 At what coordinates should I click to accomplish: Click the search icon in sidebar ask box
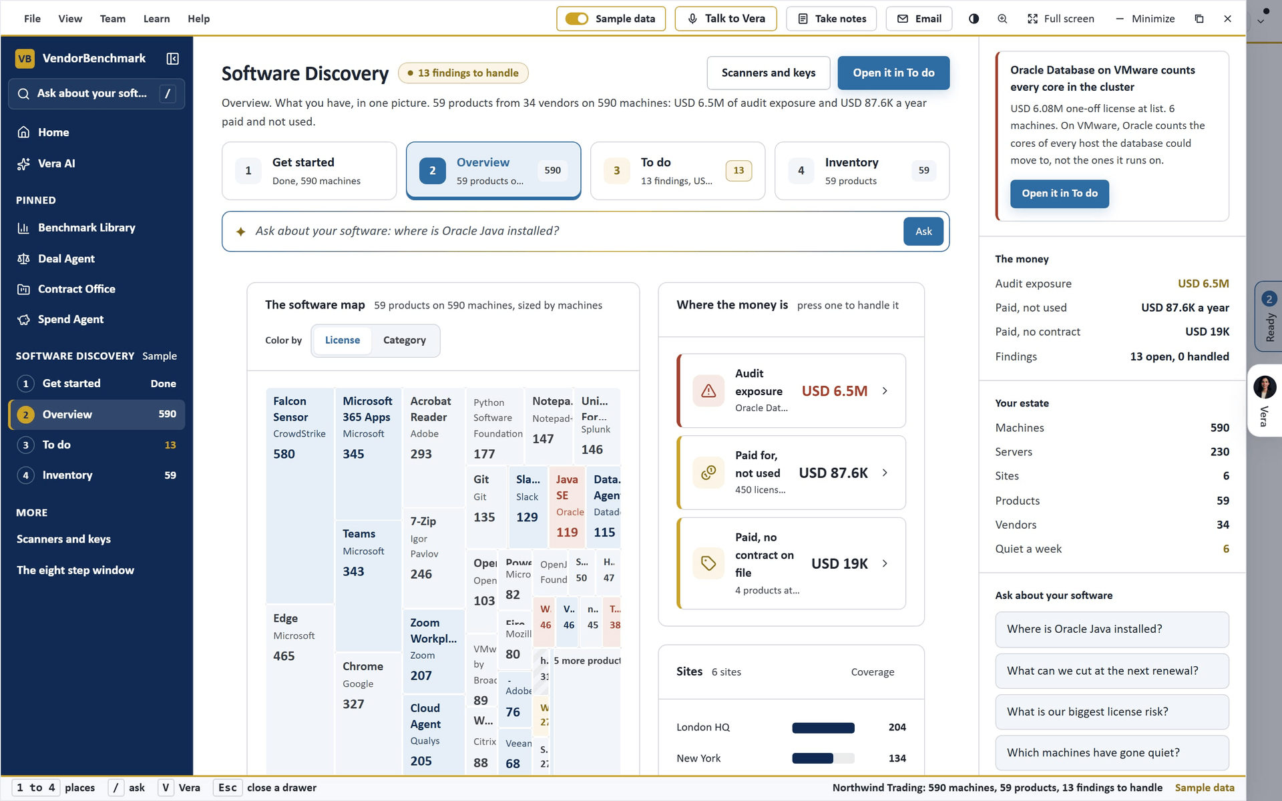23,93
